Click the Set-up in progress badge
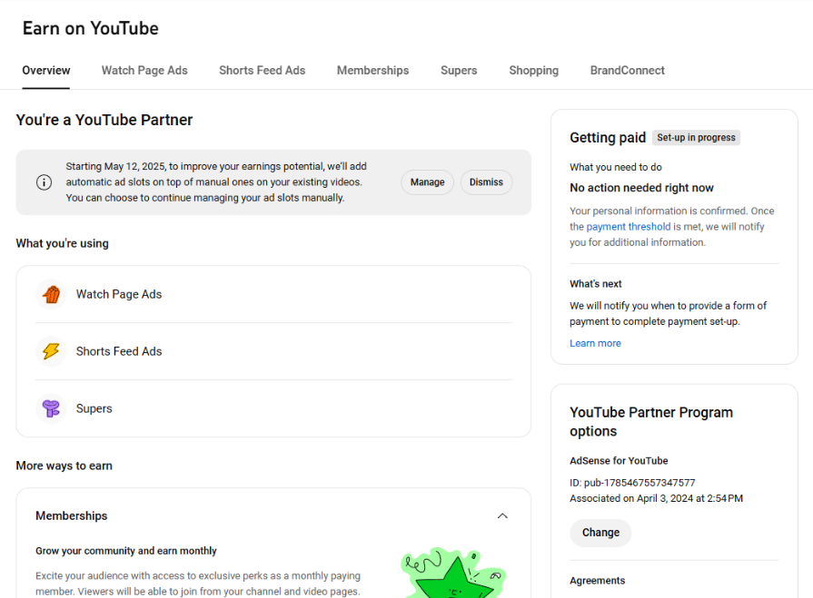Image resolution: width=813 pixels, height=598 pixels. tap(696, 138)
